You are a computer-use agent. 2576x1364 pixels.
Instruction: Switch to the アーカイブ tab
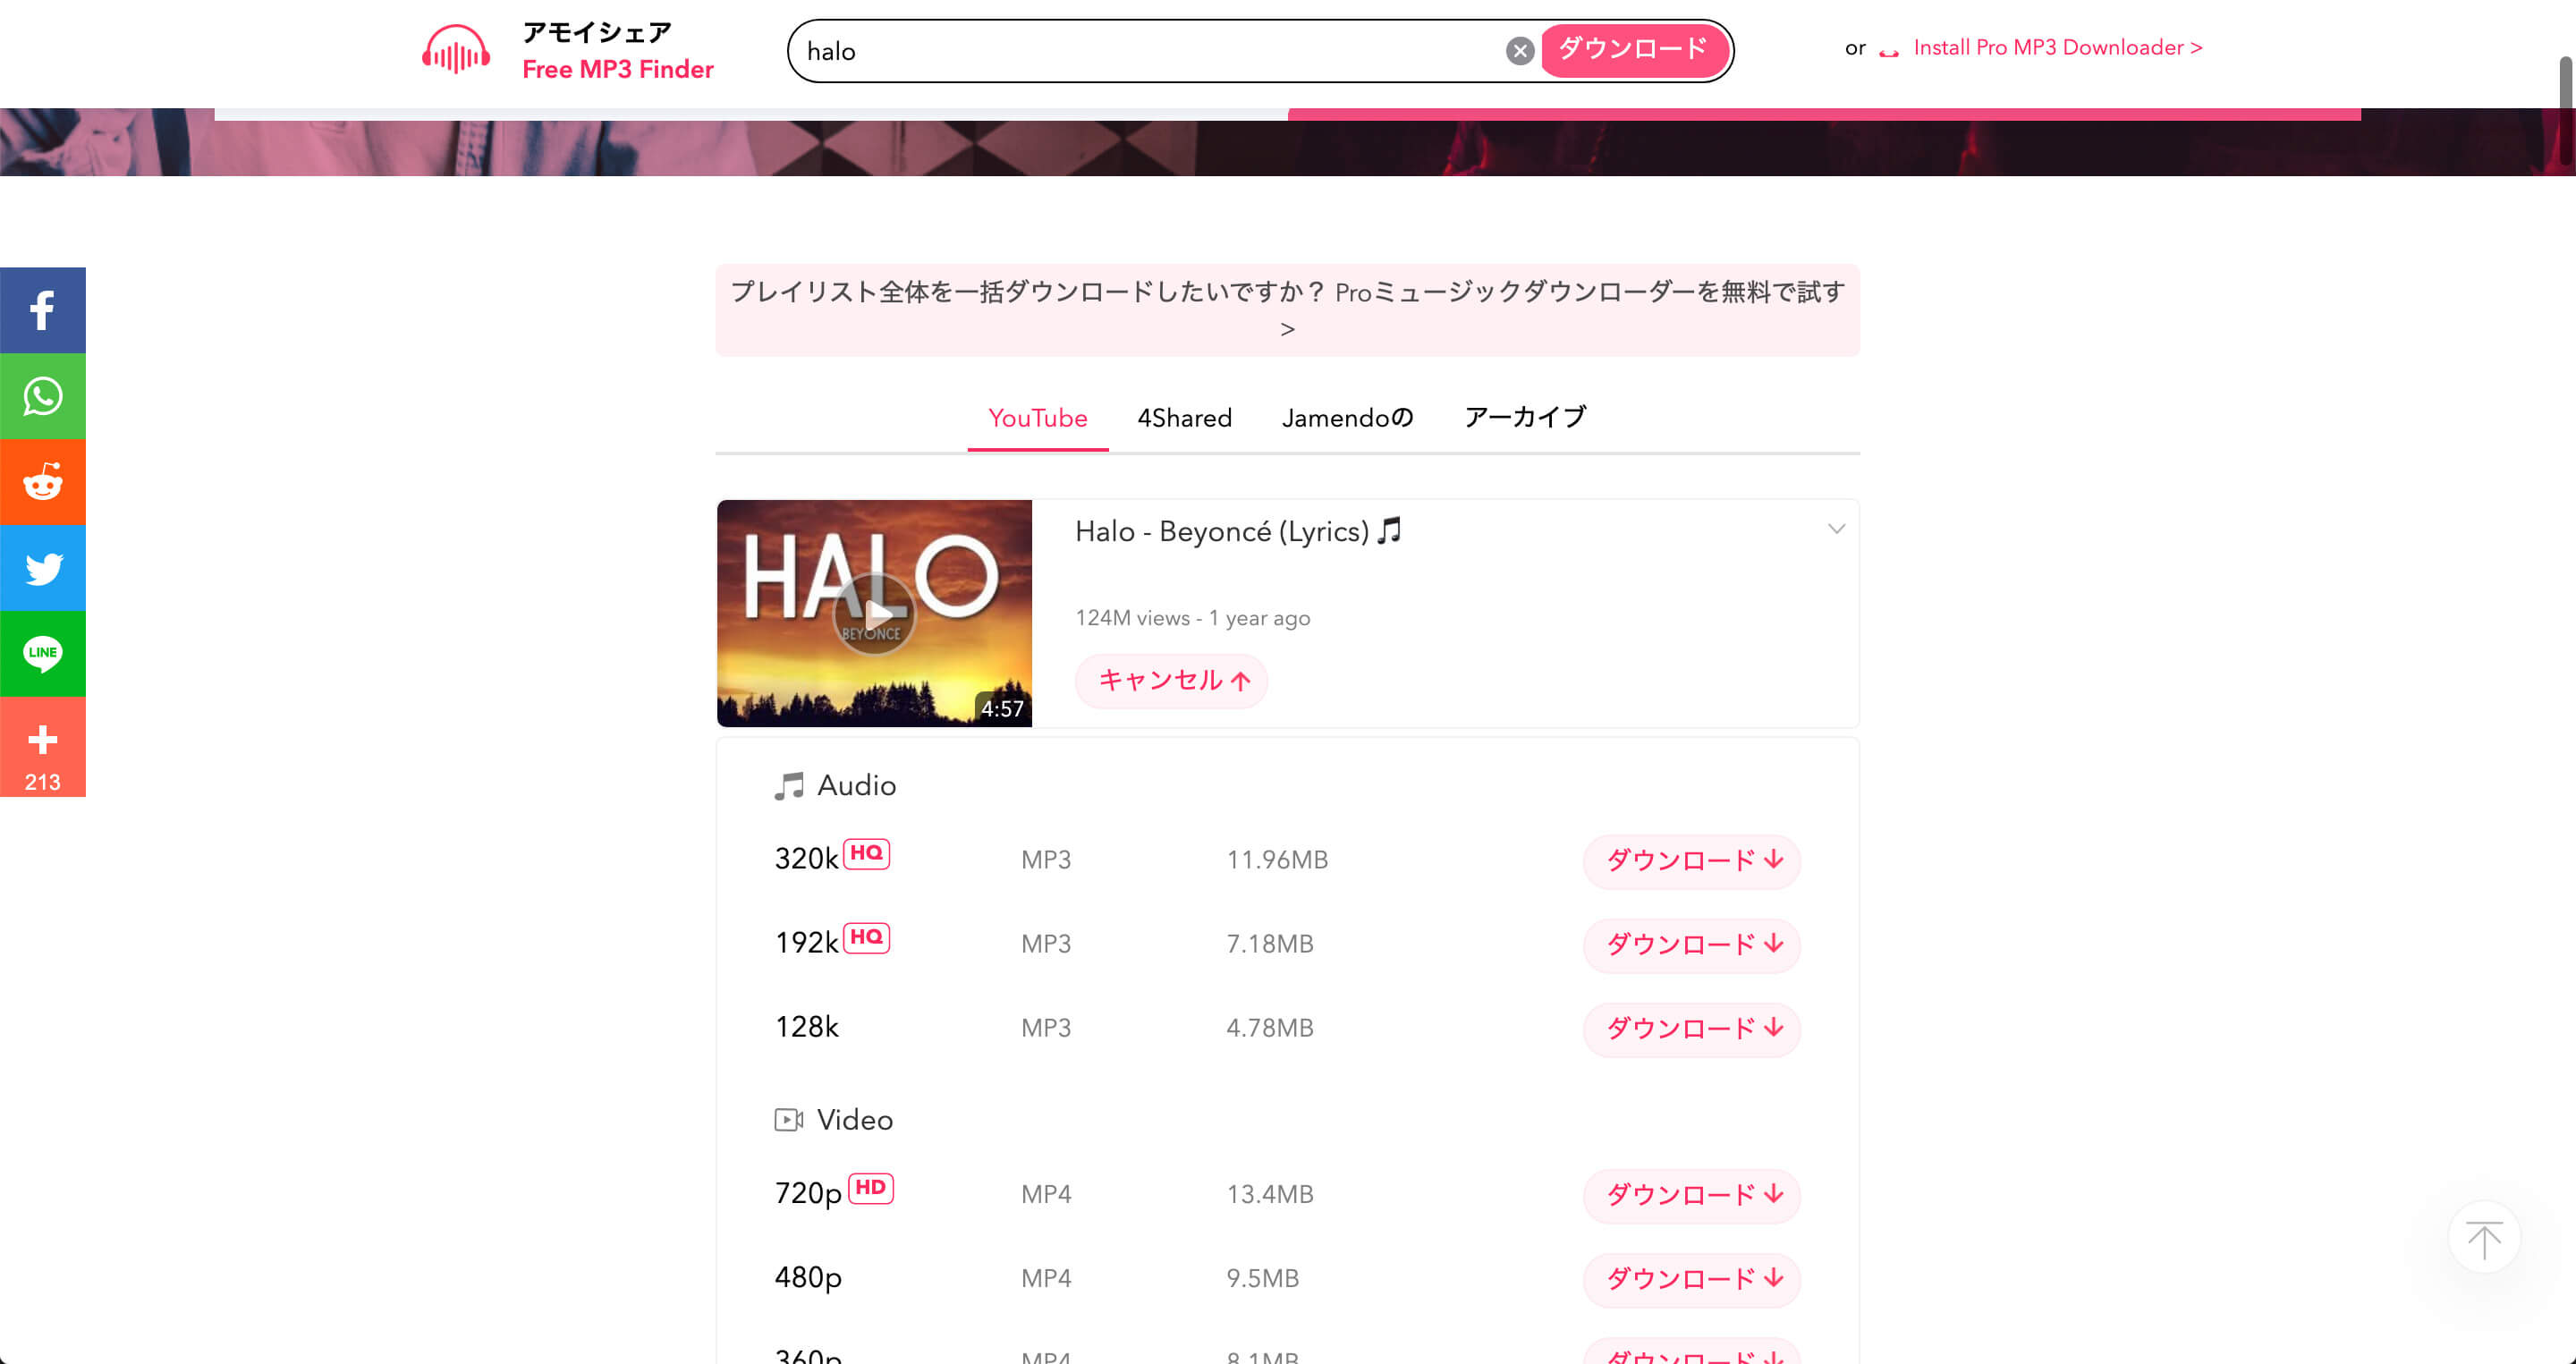(1525, 417)
